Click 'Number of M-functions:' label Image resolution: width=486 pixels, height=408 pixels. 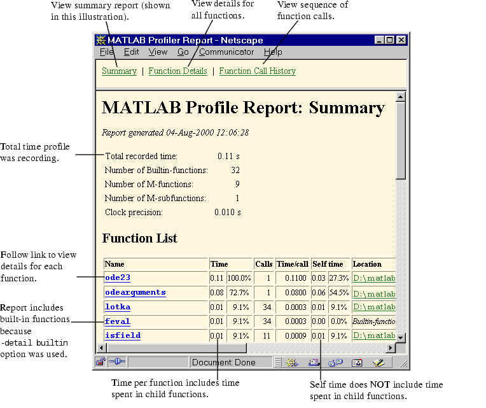149,184
